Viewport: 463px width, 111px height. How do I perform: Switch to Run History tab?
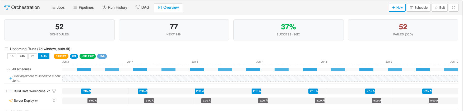[115, 7]
